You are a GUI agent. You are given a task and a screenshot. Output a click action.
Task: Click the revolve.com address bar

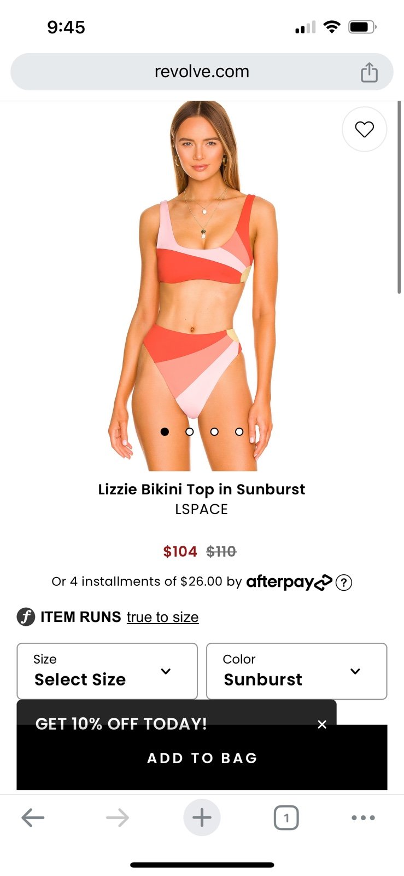point(202,72)
